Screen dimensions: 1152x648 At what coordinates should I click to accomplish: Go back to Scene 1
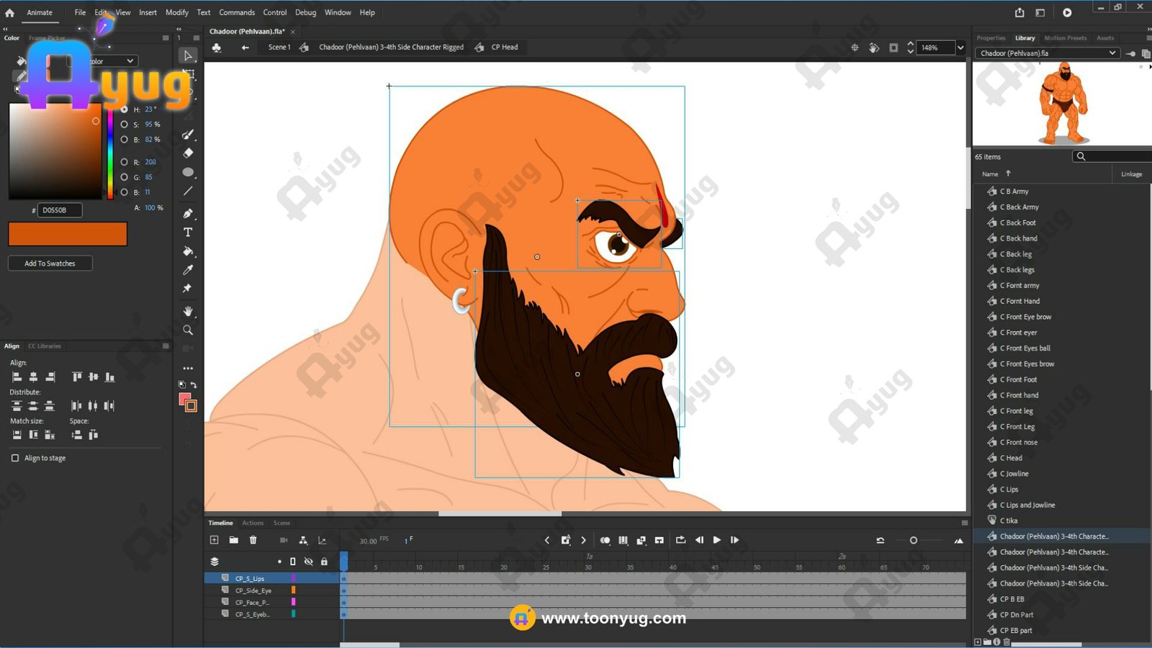(279, 48)
